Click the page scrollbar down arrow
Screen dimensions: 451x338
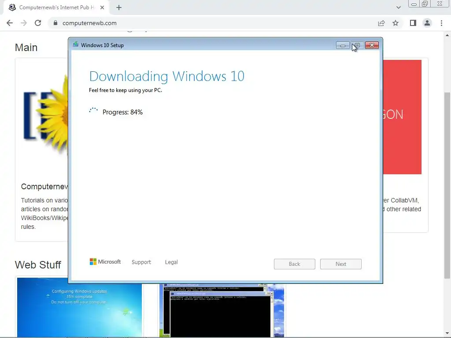(x=447, y=334)
